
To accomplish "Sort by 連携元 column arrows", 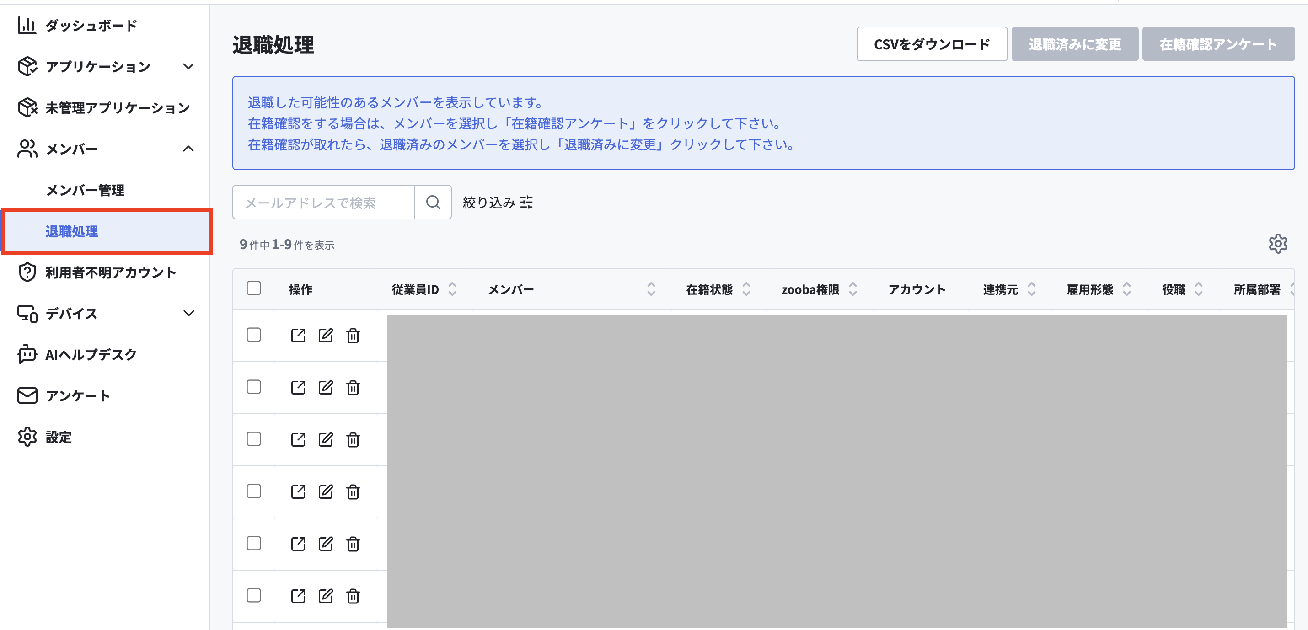I will tap(1032, 289).
